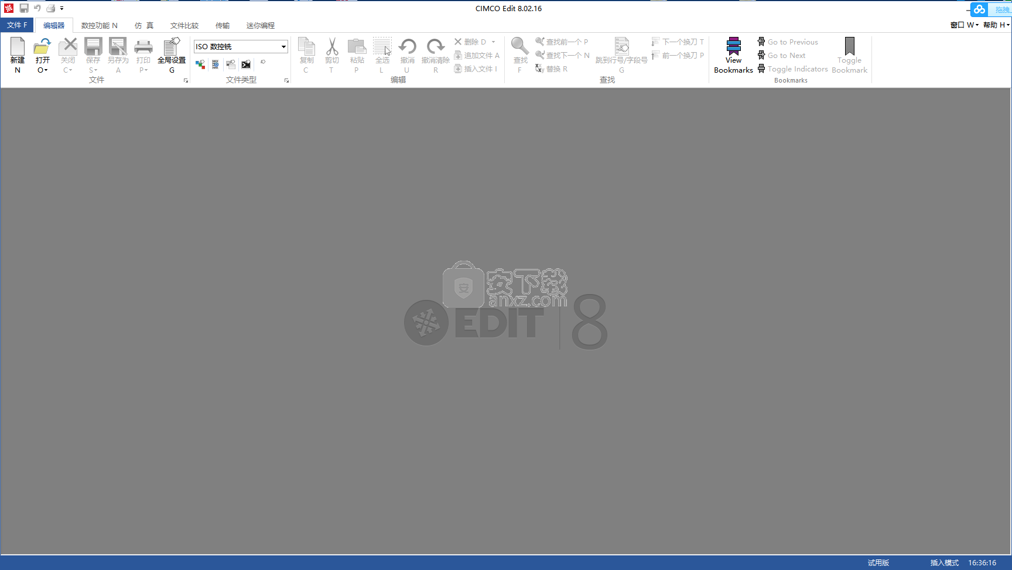Click 追加文件 A append file button
The height and width of the screenshot is (570, 1012).
477,55
